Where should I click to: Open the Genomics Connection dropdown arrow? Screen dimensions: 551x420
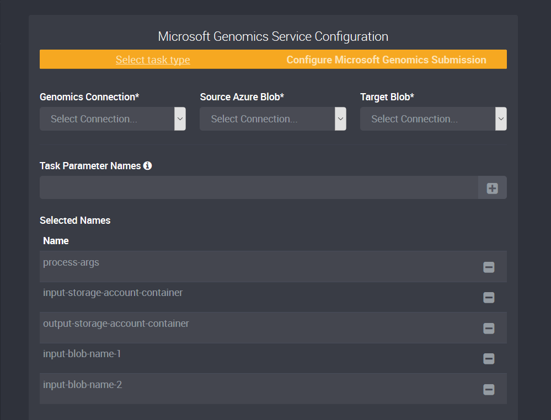tap(180, 119)
